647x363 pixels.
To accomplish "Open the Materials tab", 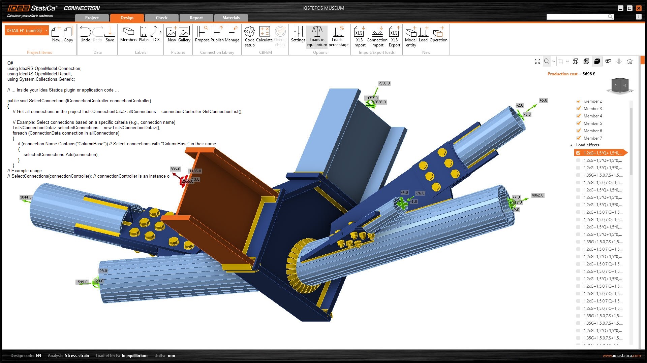I will 231,18.
